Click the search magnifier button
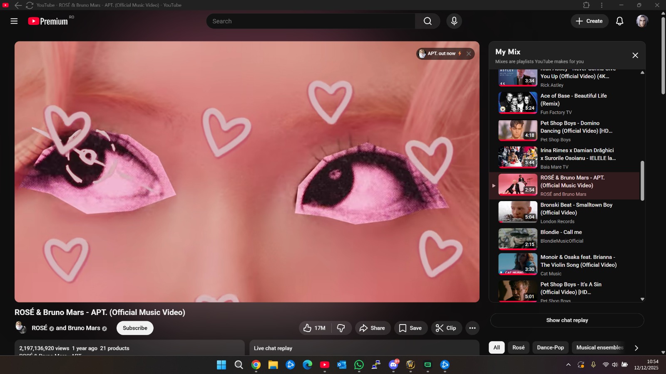This screenshot has width=666, height=374. click(x=427, y=21)
